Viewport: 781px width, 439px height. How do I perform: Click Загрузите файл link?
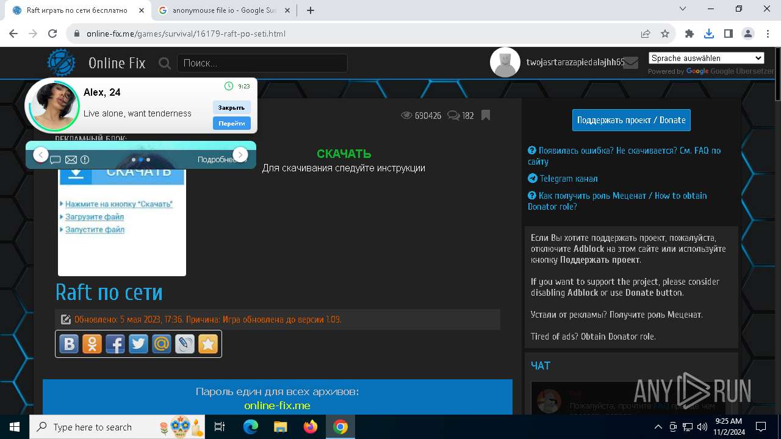(x=95, y=216)
